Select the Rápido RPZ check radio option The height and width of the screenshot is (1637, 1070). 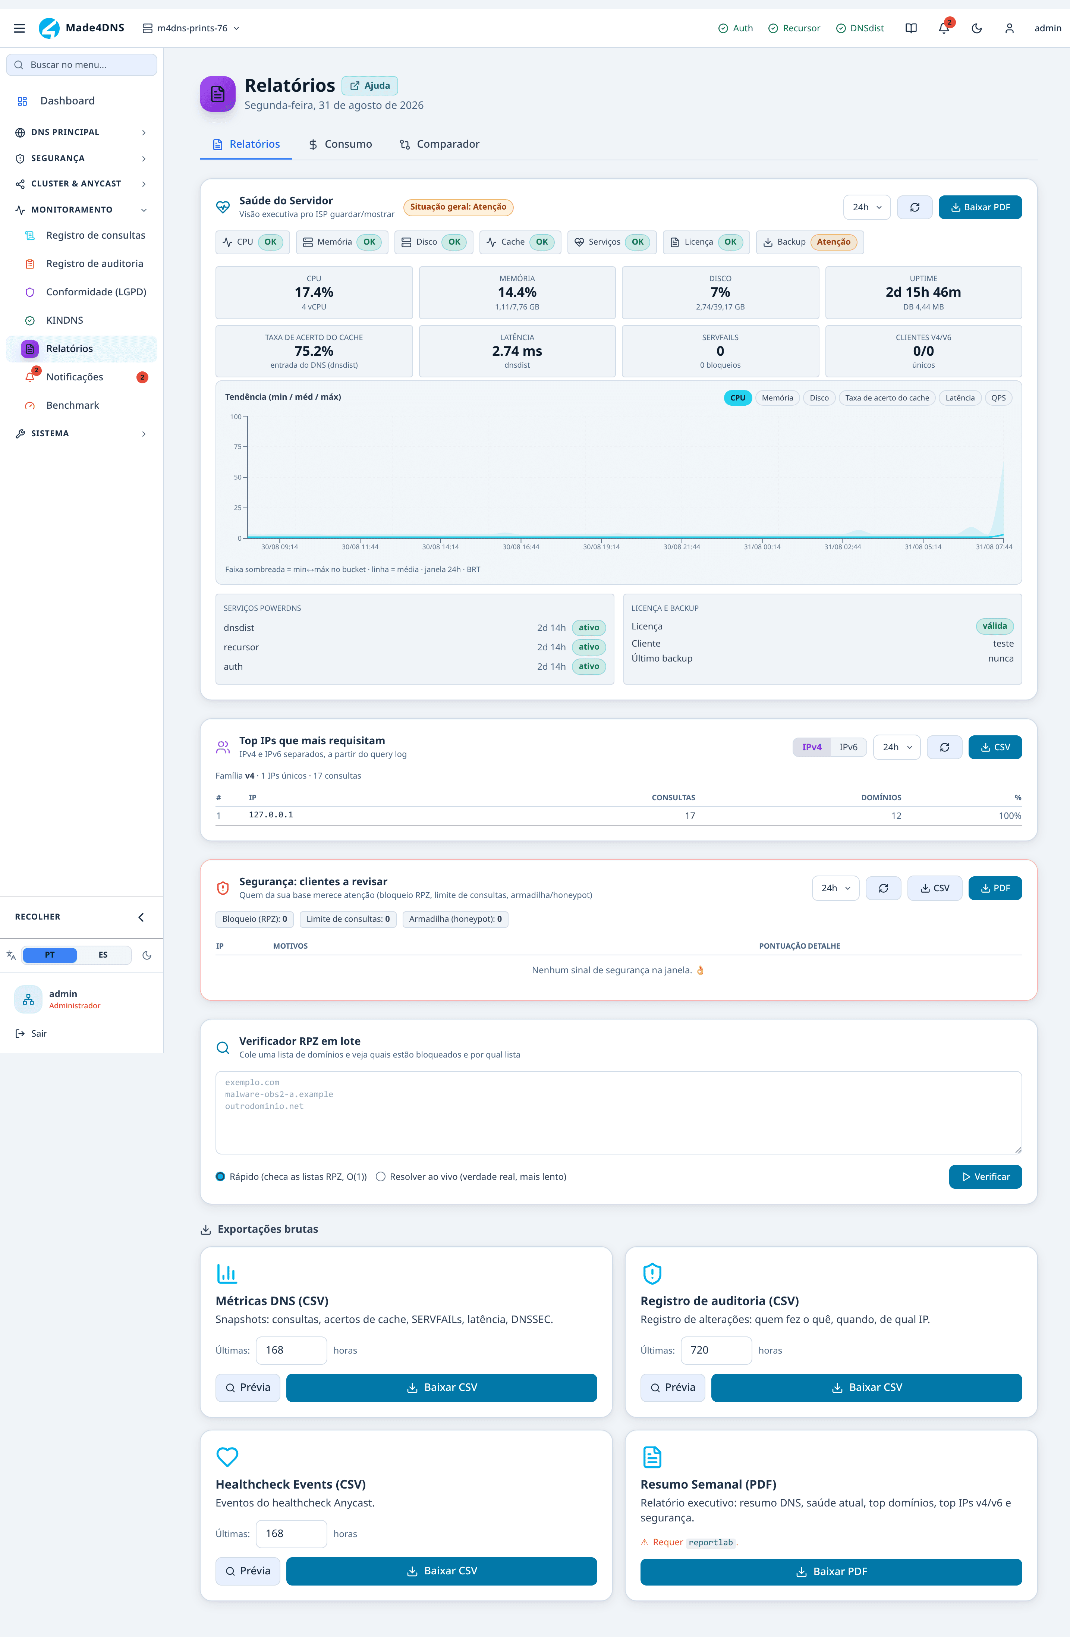coord(220,1177)
